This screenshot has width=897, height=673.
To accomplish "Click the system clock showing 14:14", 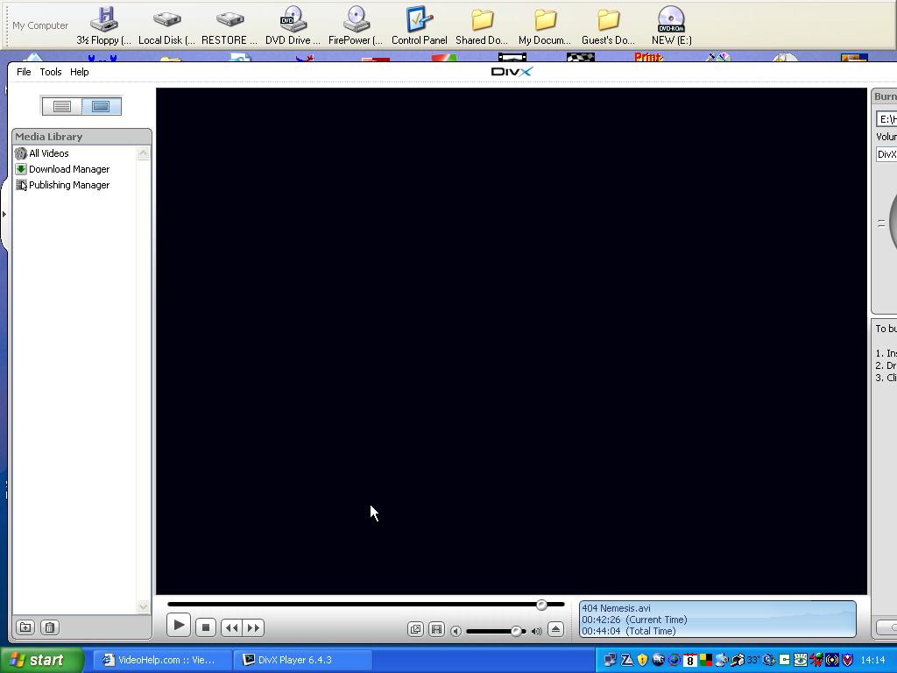I will [x=872, y=660].
